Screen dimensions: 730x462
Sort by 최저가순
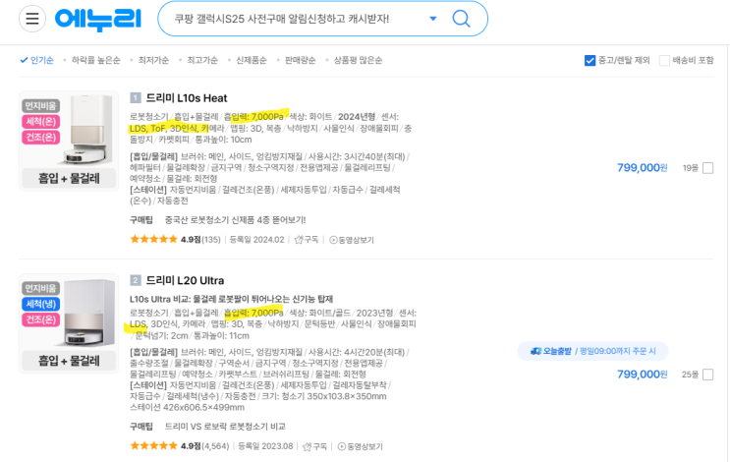pos(152,60)
